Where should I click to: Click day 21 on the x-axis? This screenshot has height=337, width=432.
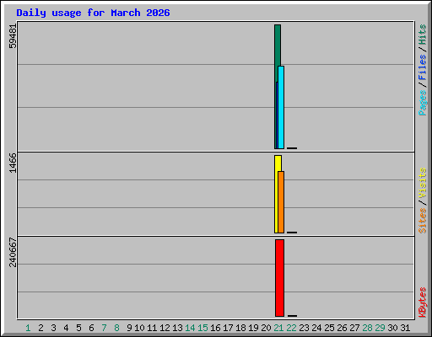tap(278, 328)
